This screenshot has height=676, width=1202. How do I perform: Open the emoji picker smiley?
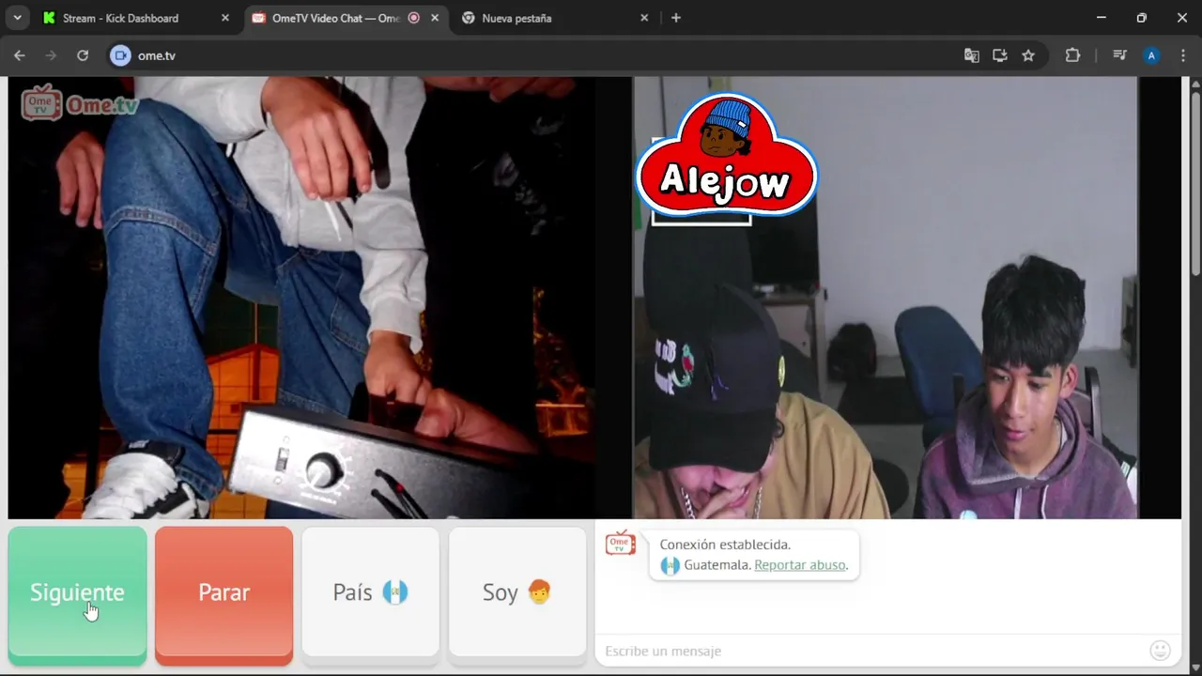click(x=1161, y=651)
